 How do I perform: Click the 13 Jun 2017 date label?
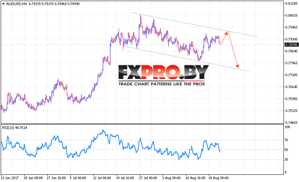10,178
